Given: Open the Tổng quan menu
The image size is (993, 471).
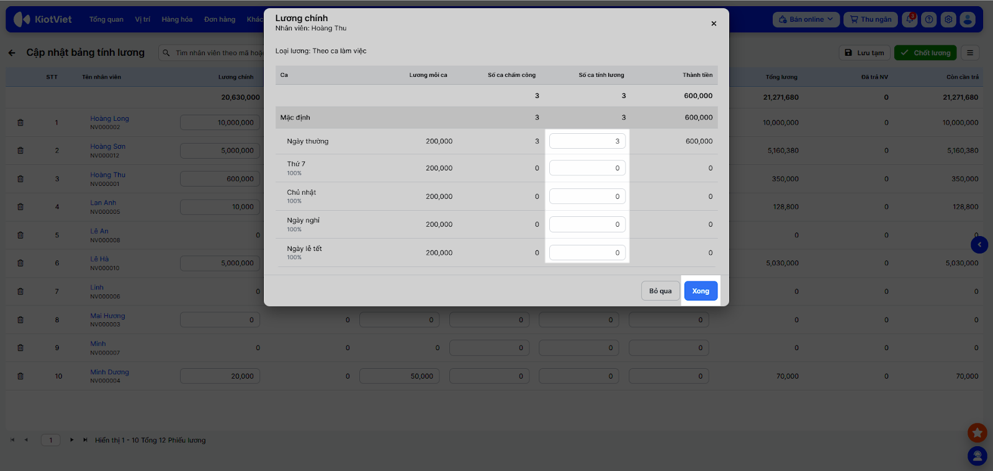Looking at the screenshot, I should pos(106,19).
